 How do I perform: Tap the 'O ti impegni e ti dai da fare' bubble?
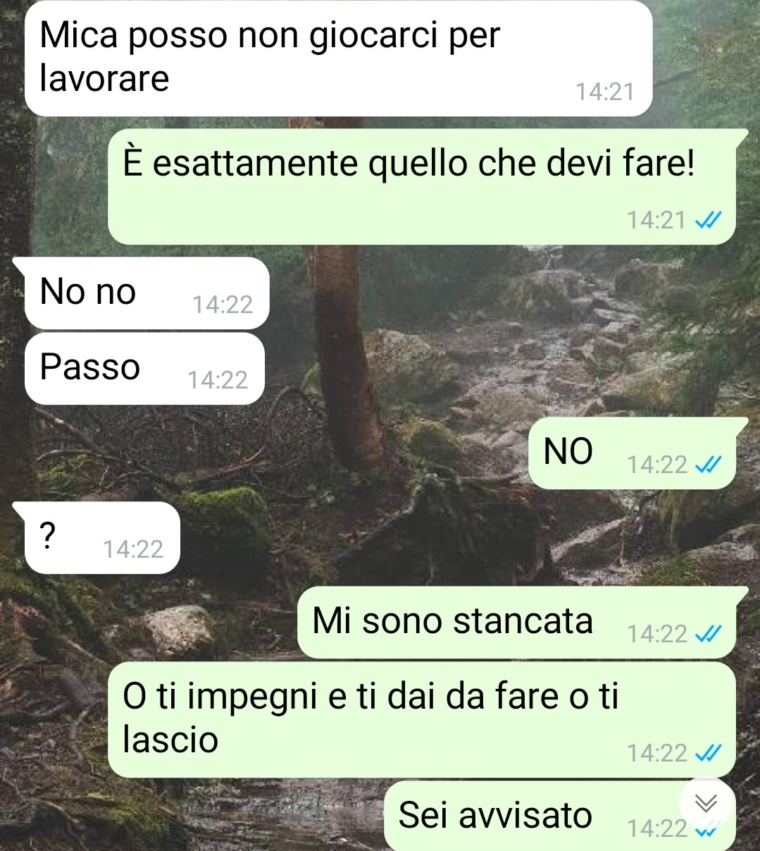pyautogui.click(x=421, y=720)
